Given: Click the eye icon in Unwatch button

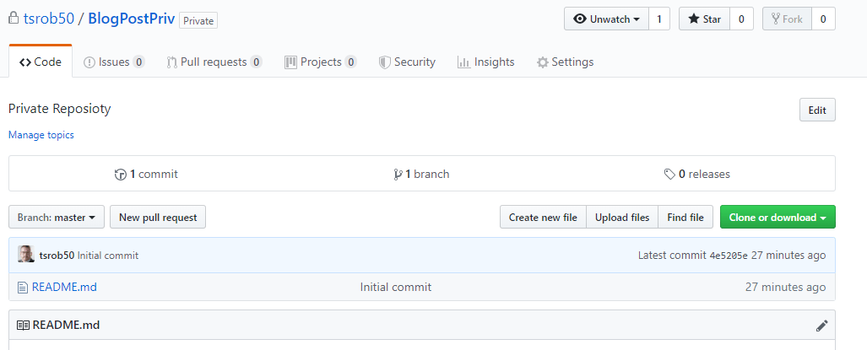Looking at the screenshot, I should [579, 19].
